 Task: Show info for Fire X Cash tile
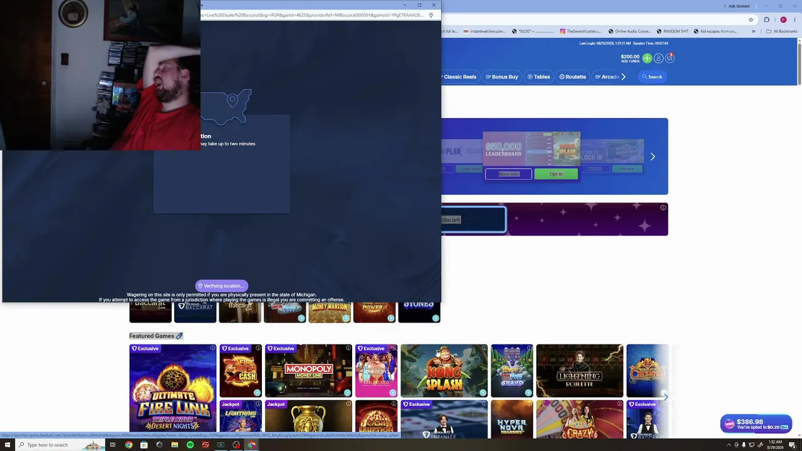click(x=258, y=348)
